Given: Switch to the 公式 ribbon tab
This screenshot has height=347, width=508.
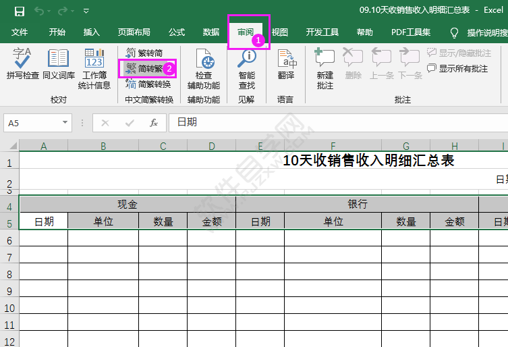Looking at the screenshot, I should click(177, 32).
